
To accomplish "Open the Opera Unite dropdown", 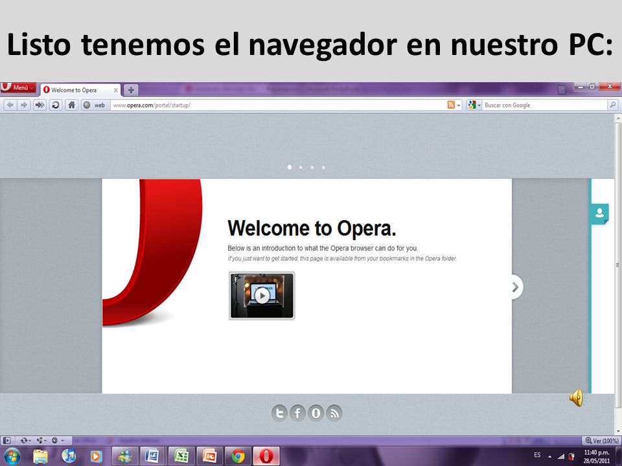I will [41, 440].
